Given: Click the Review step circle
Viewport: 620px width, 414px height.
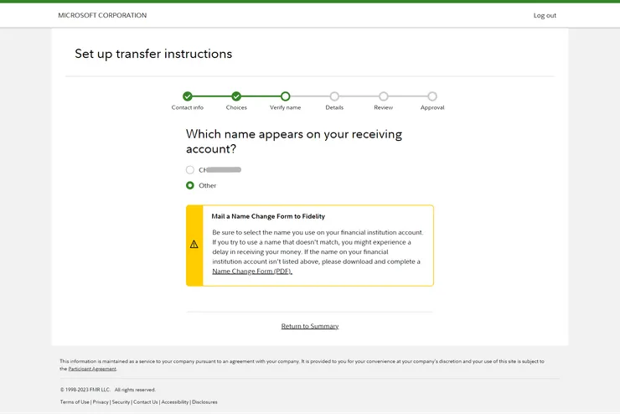Looking at the screenshot, I should coord(384,96).
